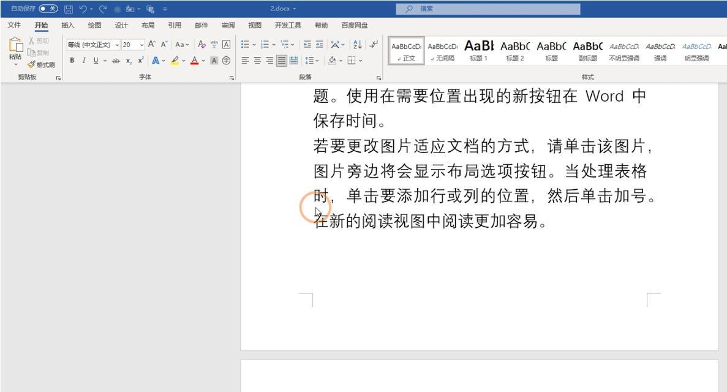Increase paragraph indent

click(320, 45)
